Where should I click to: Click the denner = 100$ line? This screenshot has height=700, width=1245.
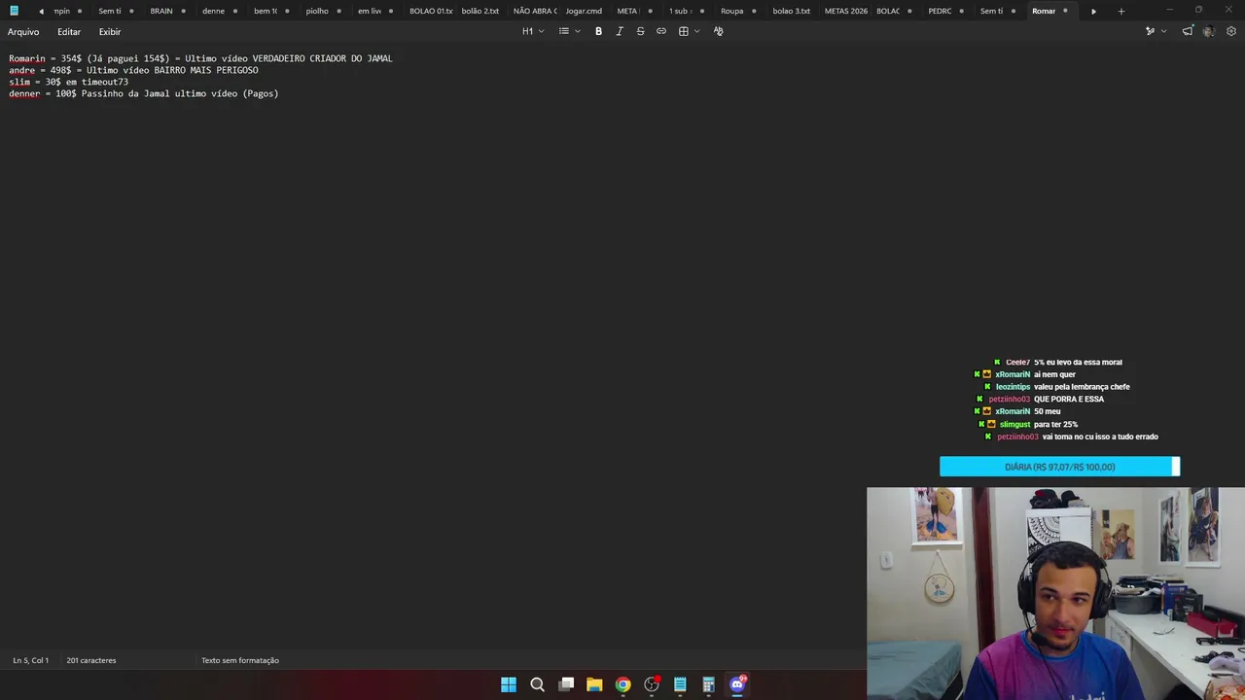tap(143, 93)
